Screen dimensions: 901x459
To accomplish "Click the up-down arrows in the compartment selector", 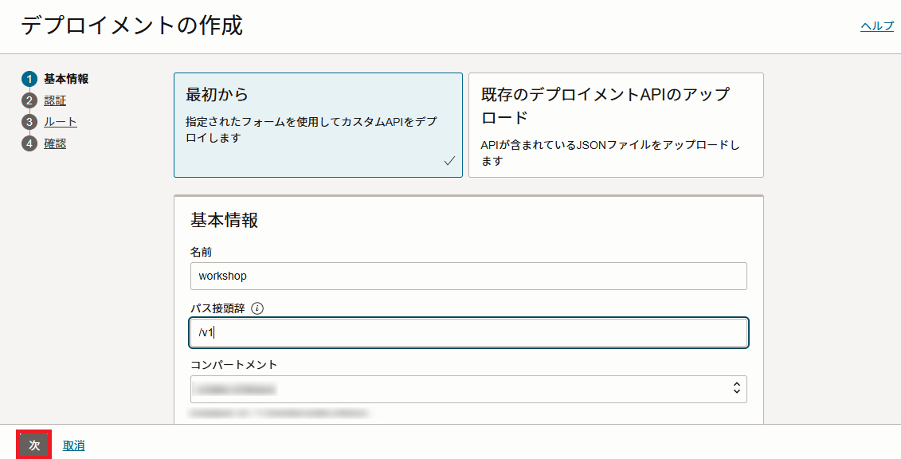I will tap(736, 389).
